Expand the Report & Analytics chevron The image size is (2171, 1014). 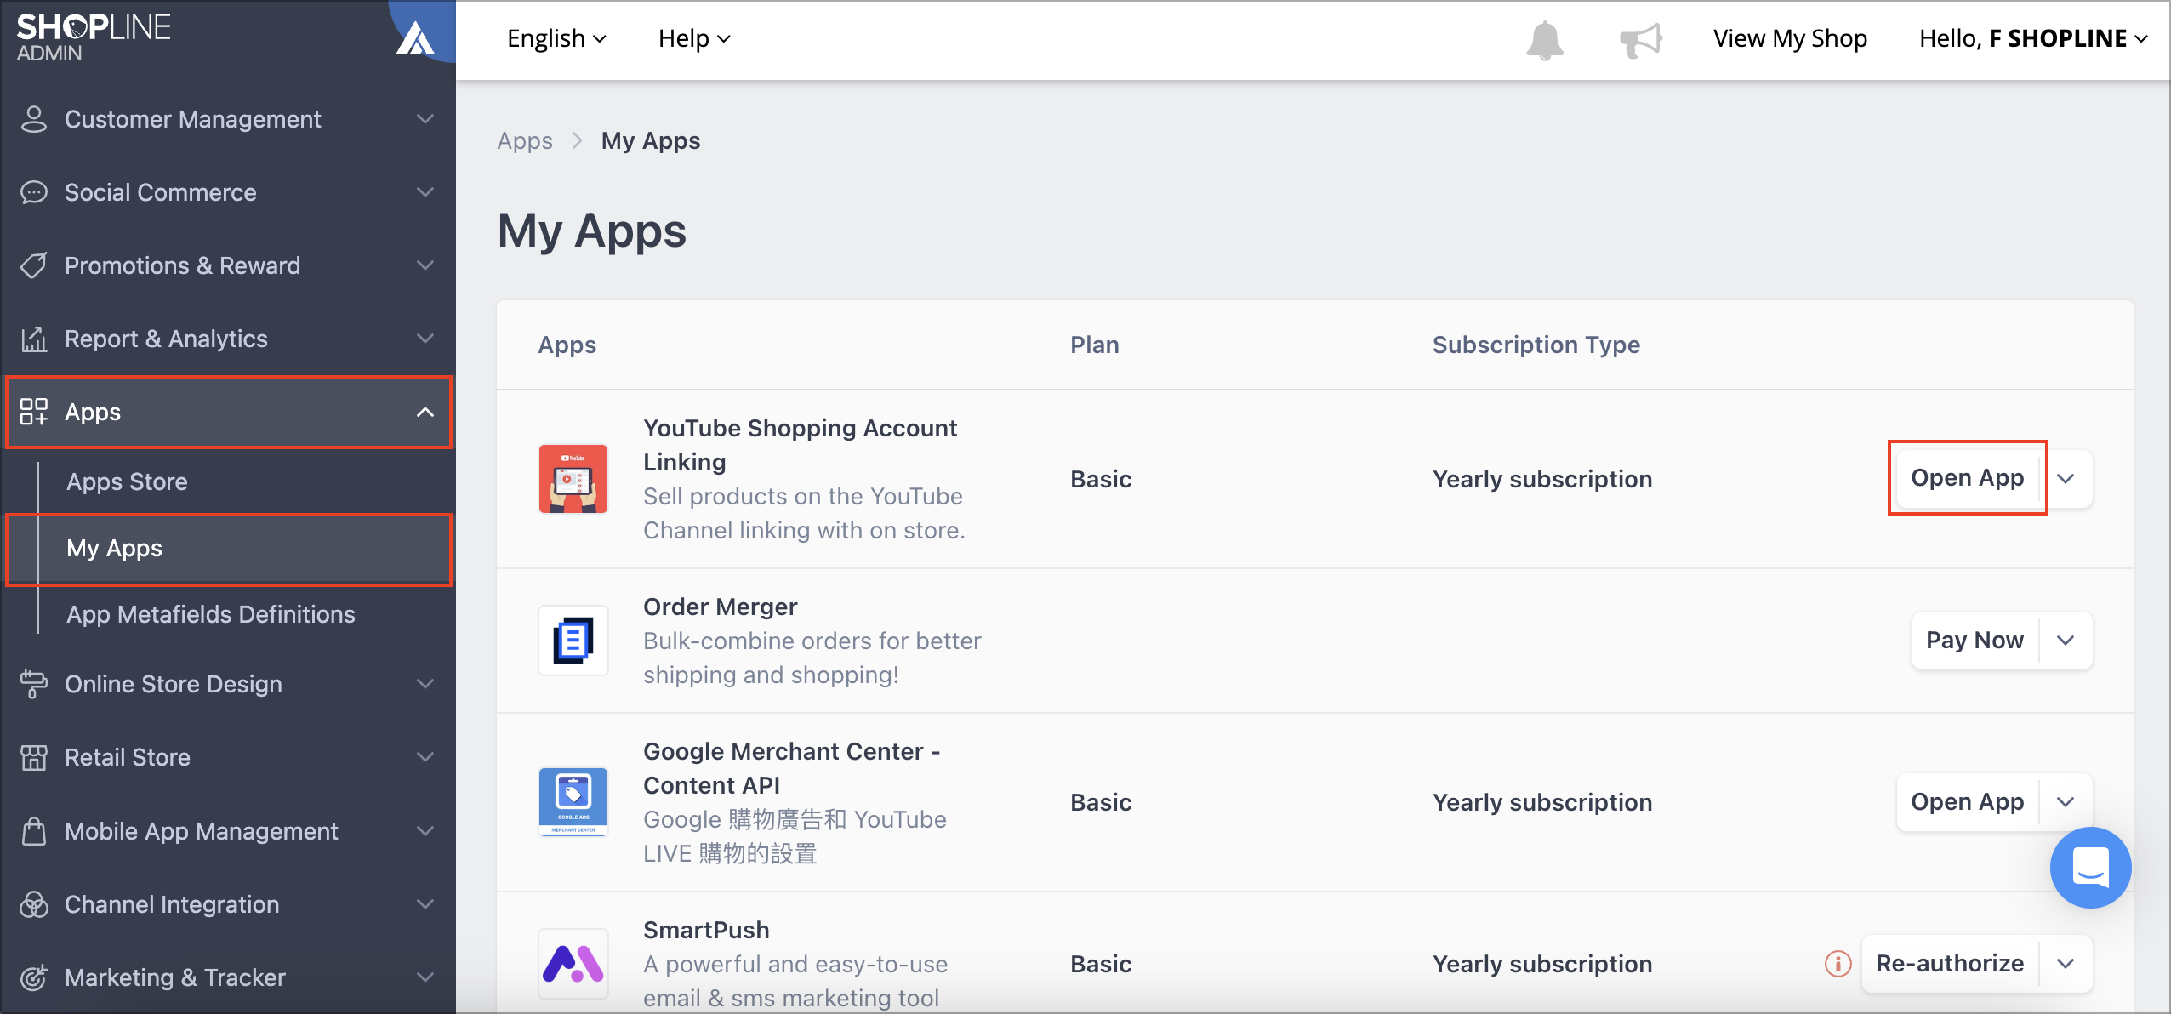(x=425, y=339)
